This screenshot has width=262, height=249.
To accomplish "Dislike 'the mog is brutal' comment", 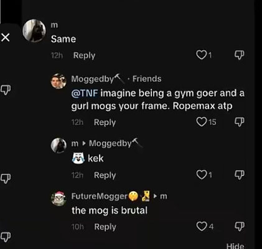I will pos(239,227).
